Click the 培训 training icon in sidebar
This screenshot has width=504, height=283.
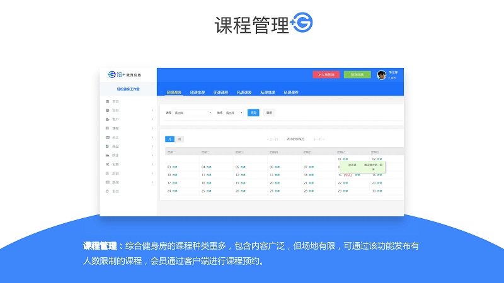pyautogui.click(x=107, y=174)
